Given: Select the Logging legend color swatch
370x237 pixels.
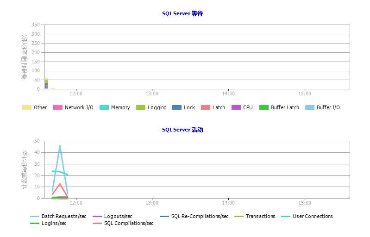Looking at the screenshot, I should [x=141, y=107].
